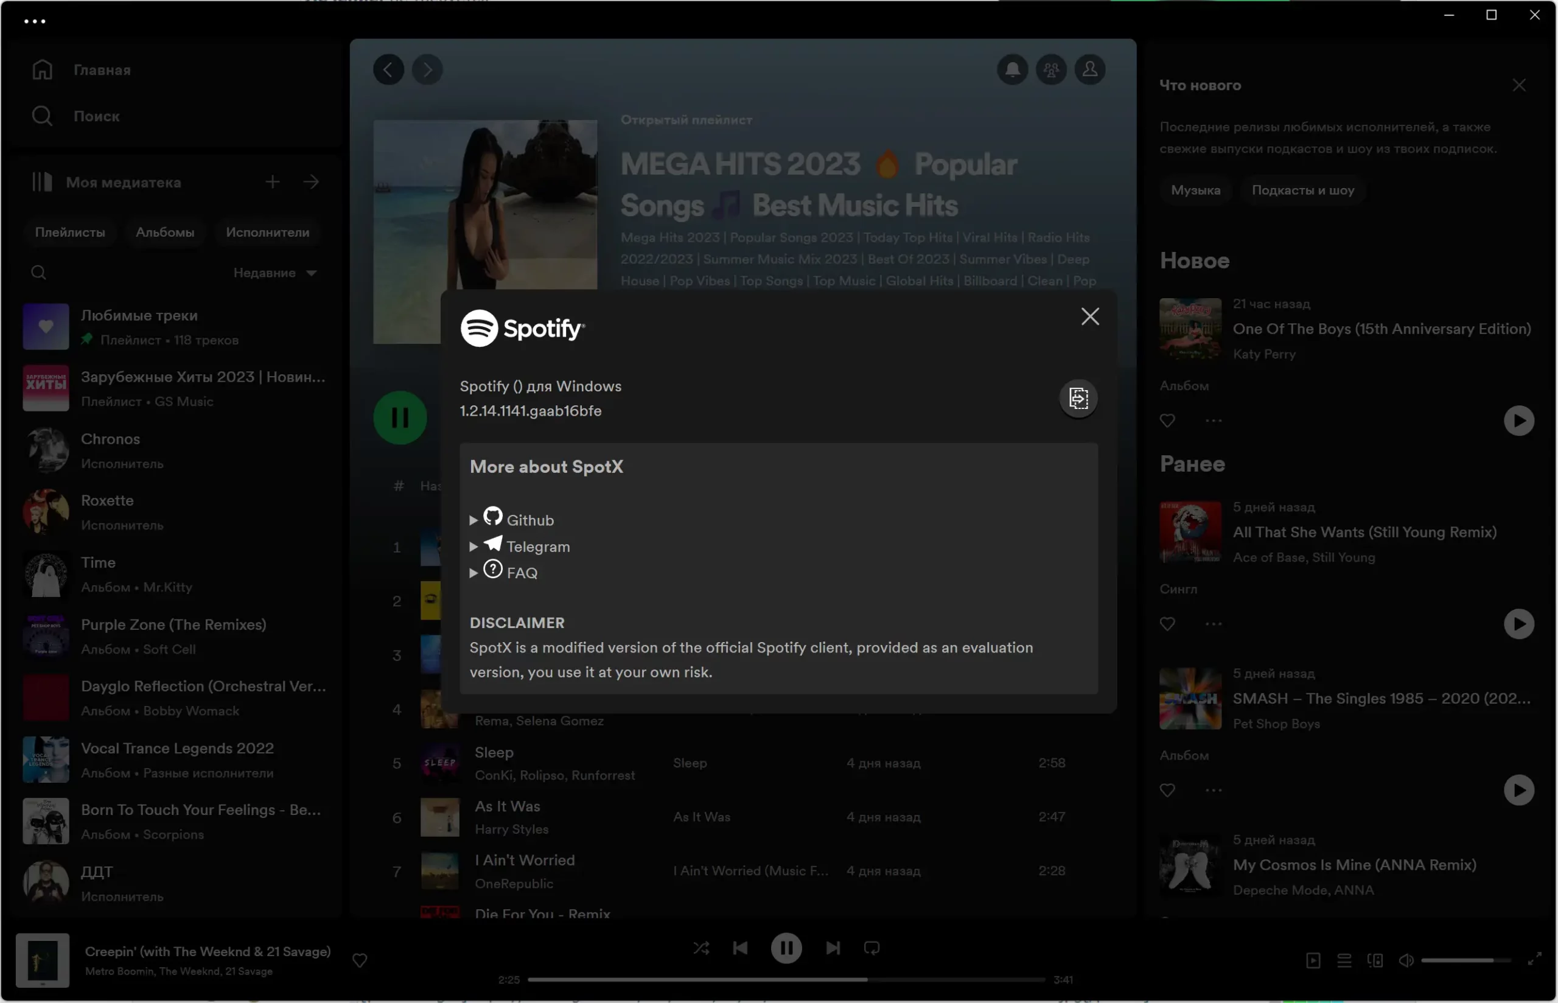This screenshot has width=1558, height=1003.
Task: Select the Альбомы filter tab
Action: point(165,232)
